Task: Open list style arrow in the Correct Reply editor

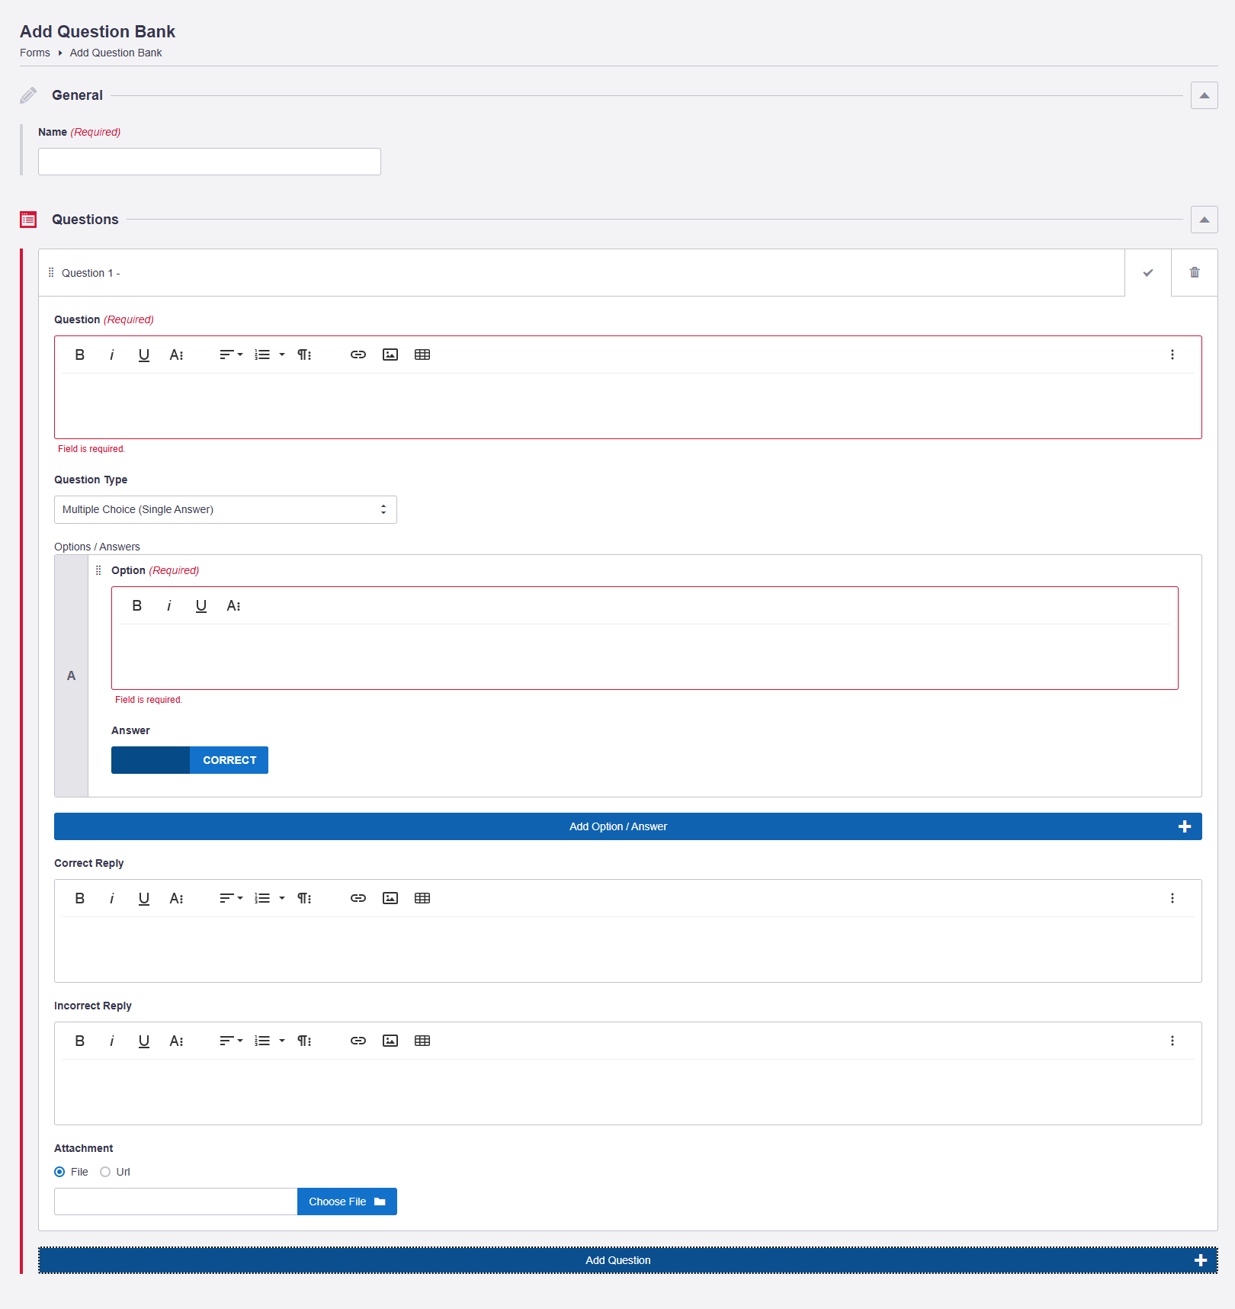Action: [282, 898]
